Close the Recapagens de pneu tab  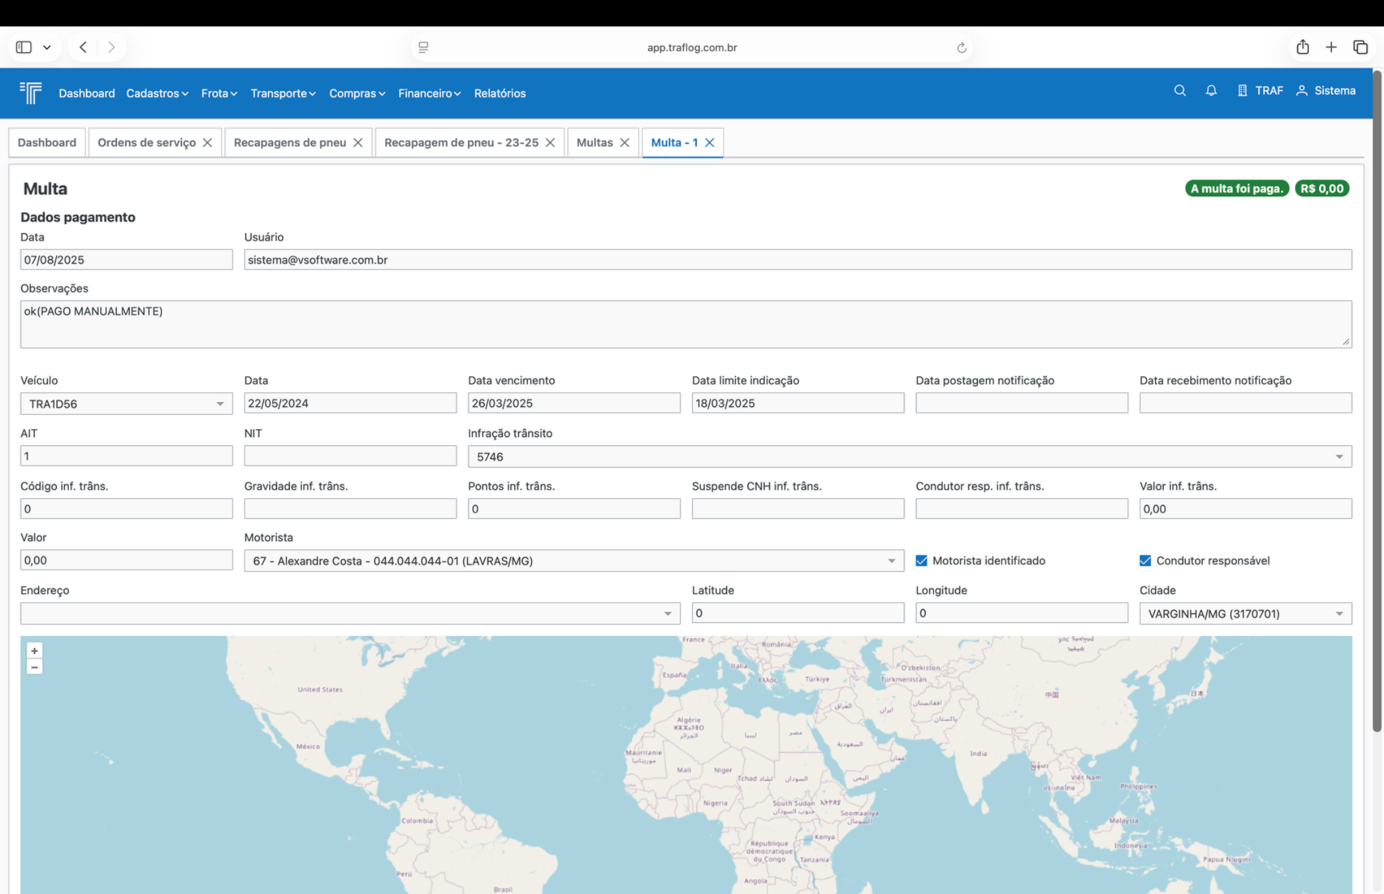(x=358, y=143)
